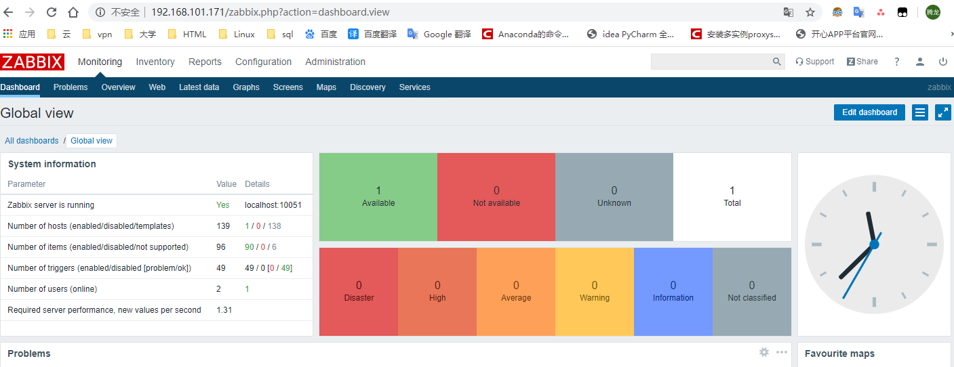Switch to the Services tab
The image size is (954, 367).
click(x=415, y=87)
